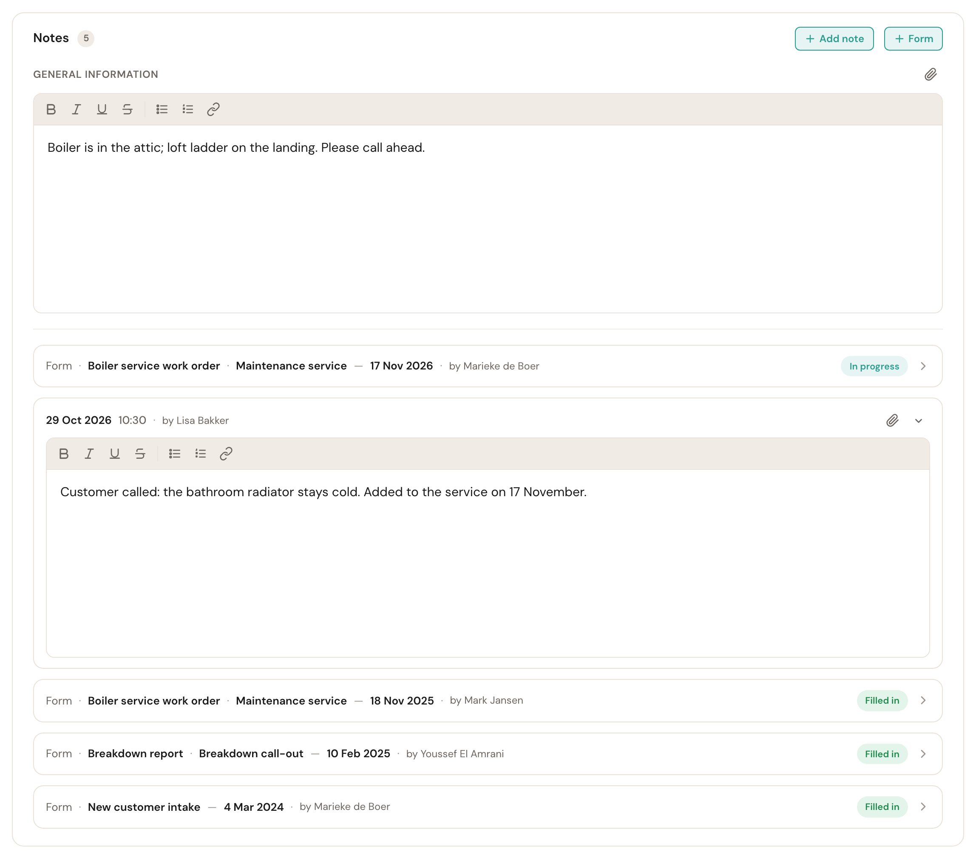The image size is (976, 858).
Task: Click 'by Youssef El Amrani' author text
Action: (454, 754)
